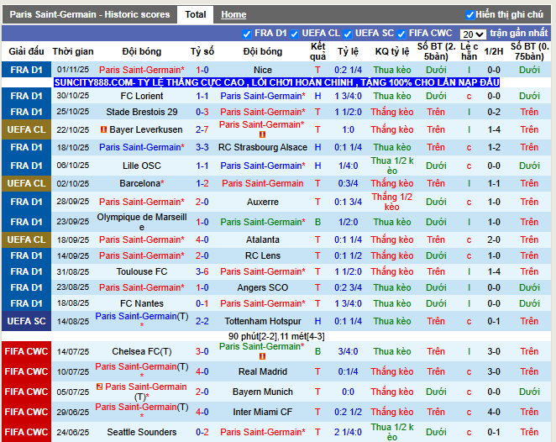556x442 pixels.
Task: Click the 3-0 score of Chelsea match
Action: tap(202, 351)
